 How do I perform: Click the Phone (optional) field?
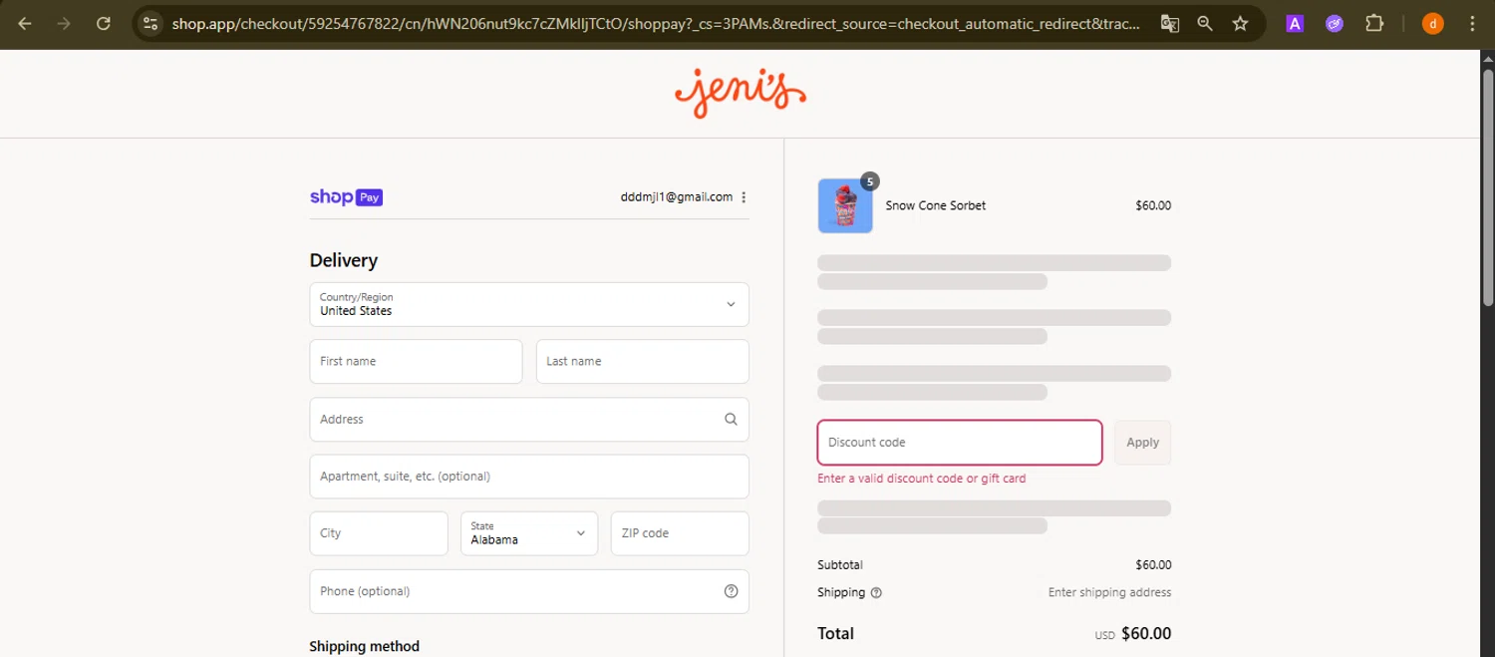pyautogui.click(x=529, y=591)
